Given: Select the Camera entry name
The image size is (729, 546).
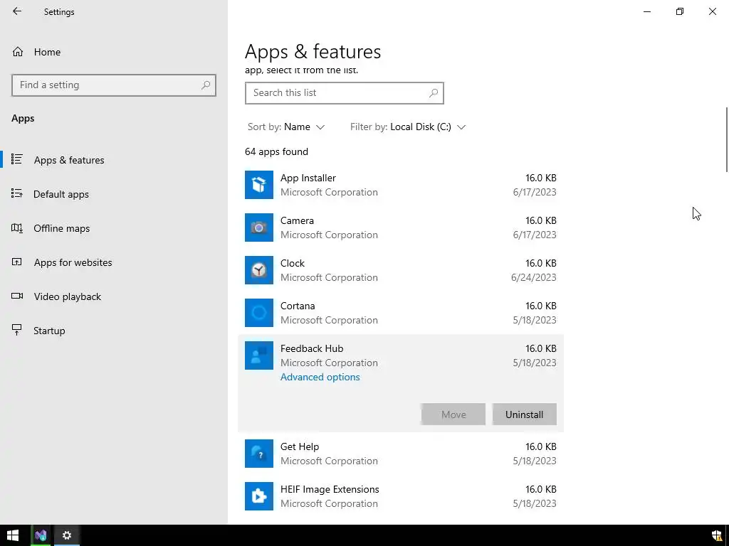Looking at the screenshot, I should point(297,220).
